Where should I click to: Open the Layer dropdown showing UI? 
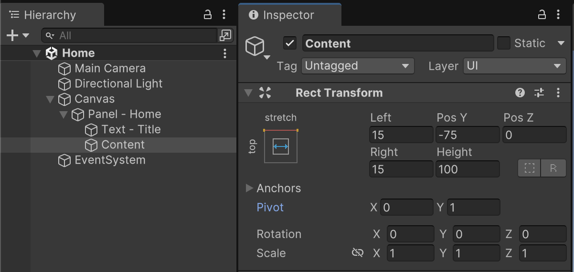point(514,66)
